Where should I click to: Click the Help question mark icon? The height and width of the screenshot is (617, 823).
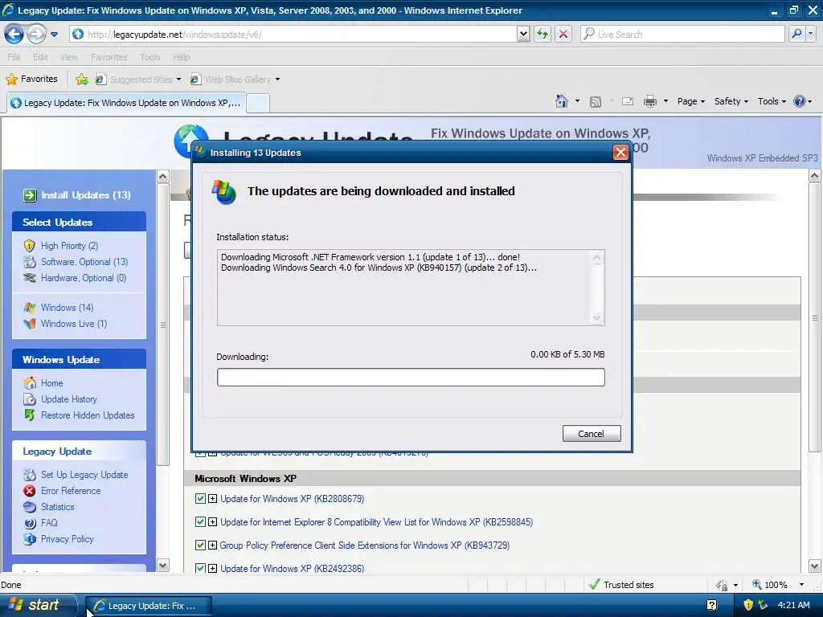pyautogui.click(x=800, y=101)
